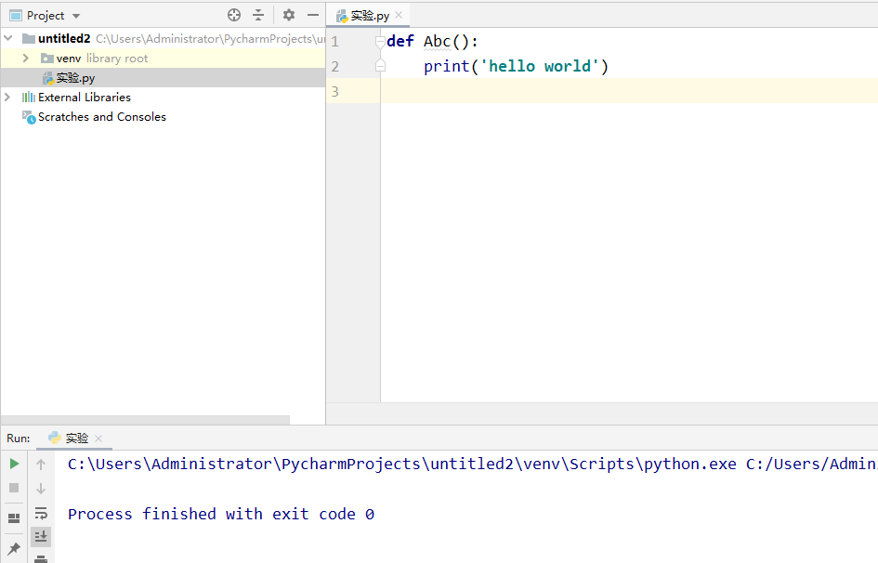Expand External Libraries node
The width and height of the screenshot is (878, 563).
coord(7,98)
